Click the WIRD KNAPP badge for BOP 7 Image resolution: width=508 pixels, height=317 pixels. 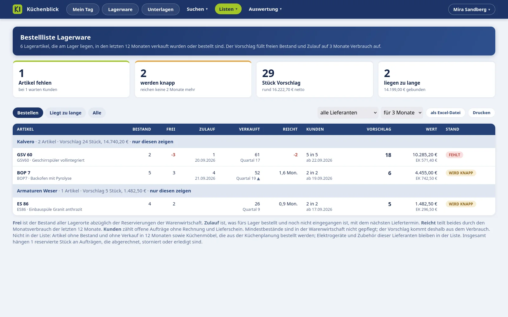(x=461, y=173)
